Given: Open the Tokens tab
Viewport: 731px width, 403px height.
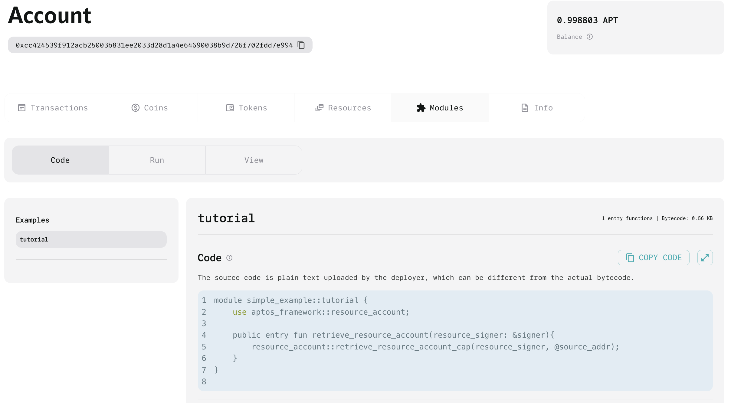Looking at the screenshot, I should [246, 108].
